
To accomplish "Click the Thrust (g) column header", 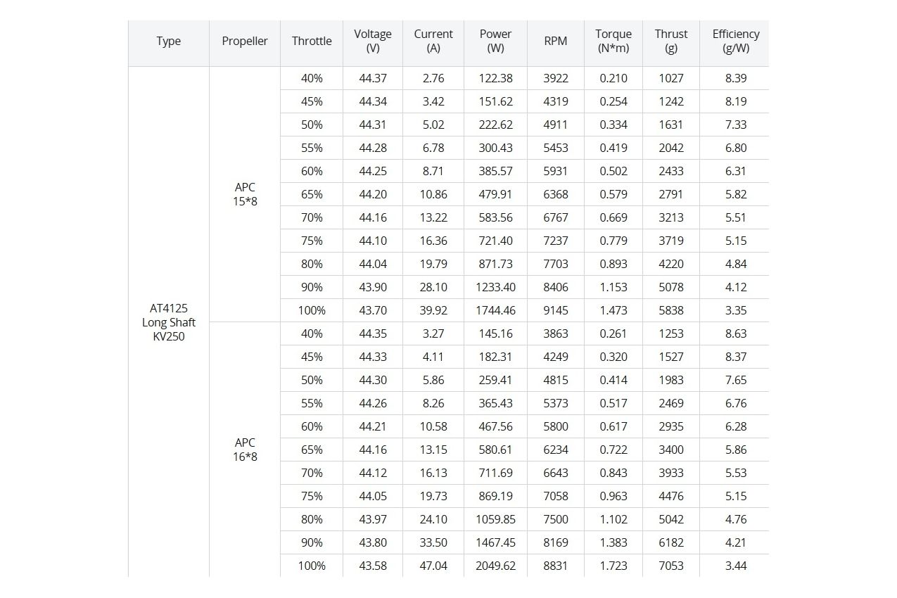I will coord(671,41).
